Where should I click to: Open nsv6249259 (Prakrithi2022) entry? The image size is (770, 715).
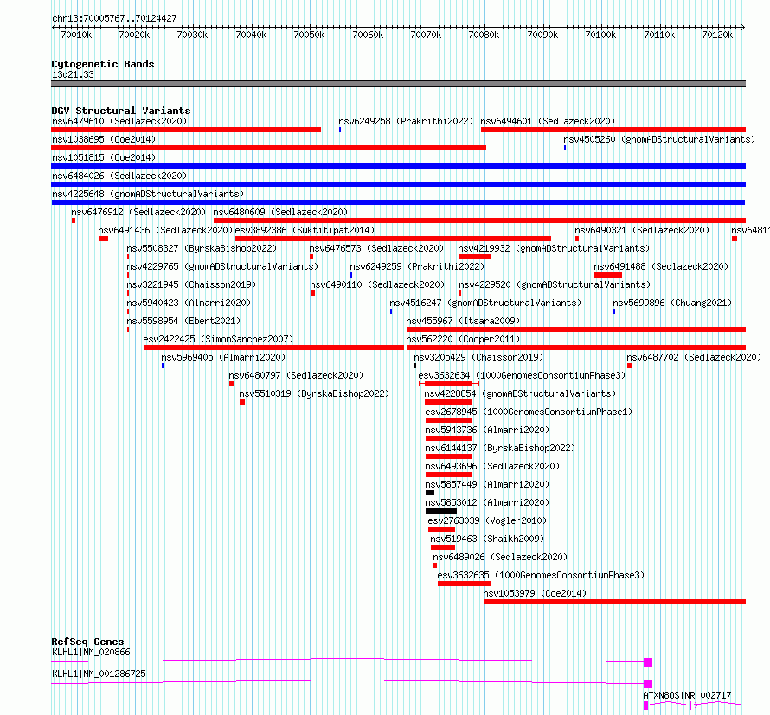417,266
